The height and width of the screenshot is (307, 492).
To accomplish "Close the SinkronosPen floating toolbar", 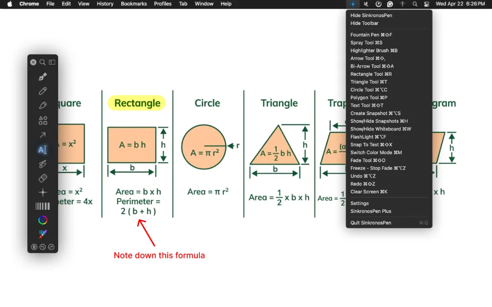I will pos(33,62).
